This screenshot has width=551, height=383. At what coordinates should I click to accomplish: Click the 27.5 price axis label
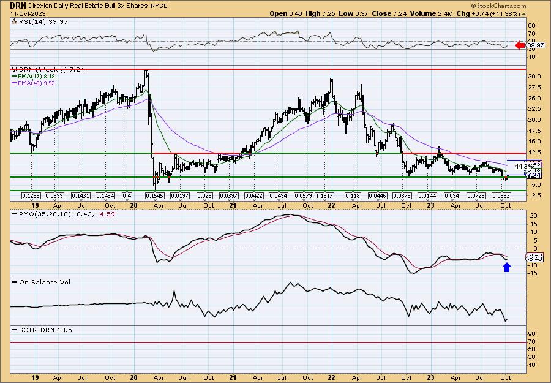tap(534, 88)
